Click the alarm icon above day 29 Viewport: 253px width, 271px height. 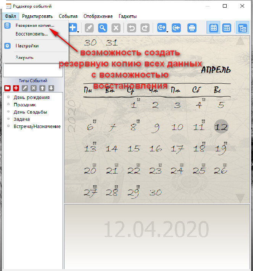click(x=138, y=187)
